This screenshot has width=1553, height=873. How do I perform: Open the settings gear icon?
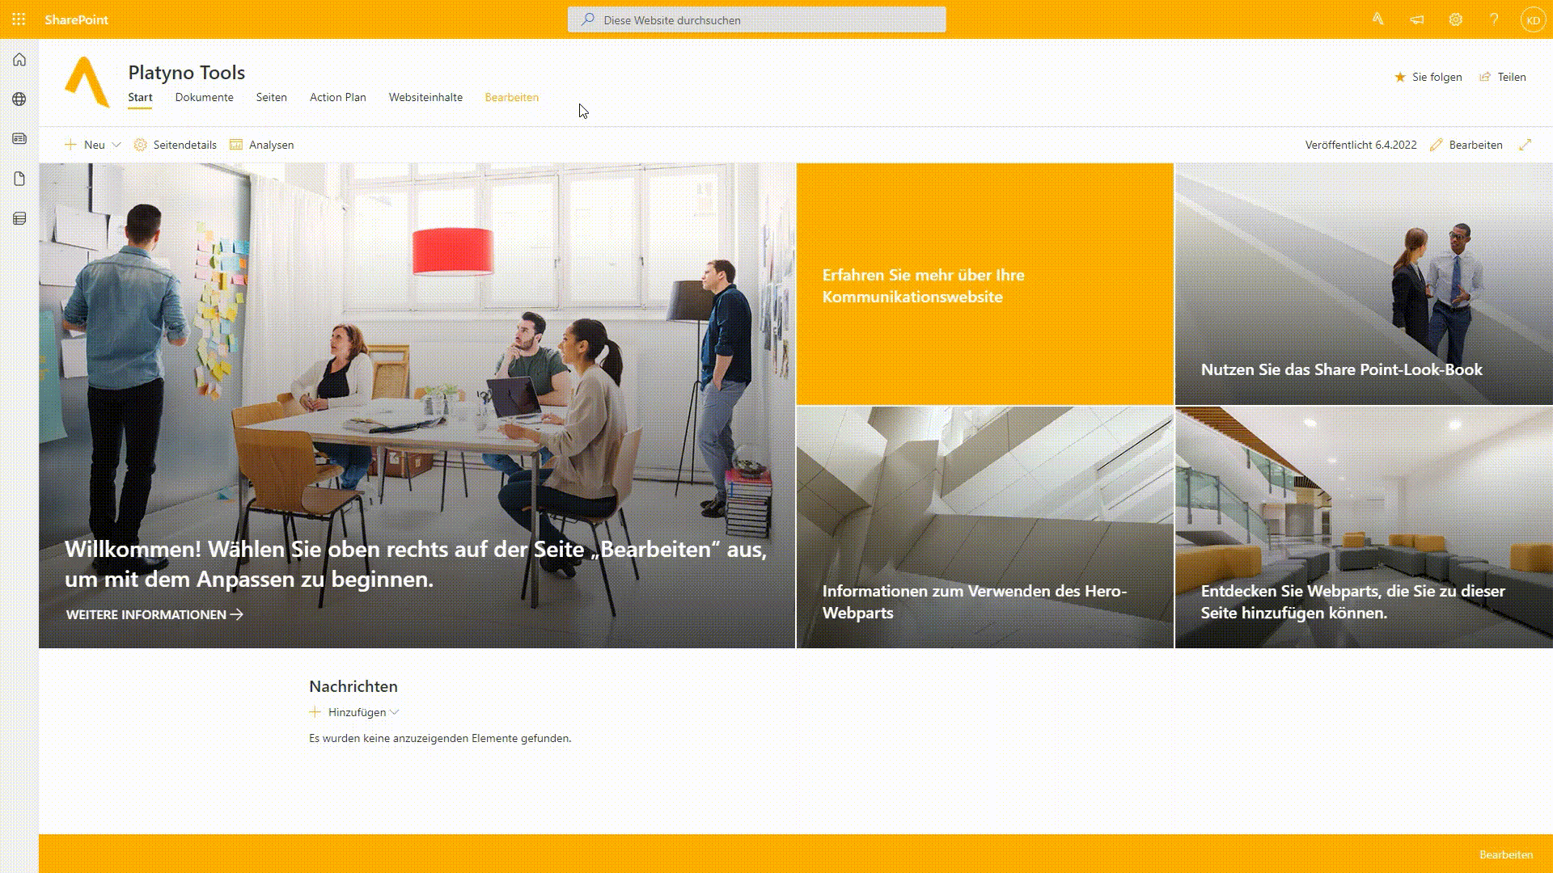1455,19
